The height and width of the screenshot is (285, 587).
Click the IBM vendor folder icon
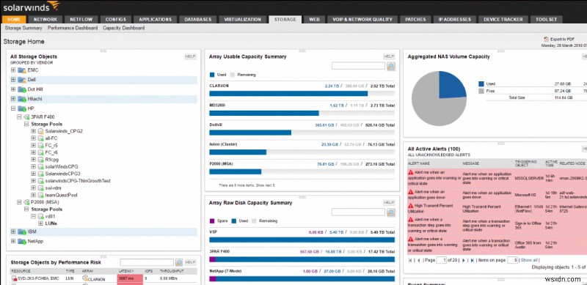click(x=22, y=232)
